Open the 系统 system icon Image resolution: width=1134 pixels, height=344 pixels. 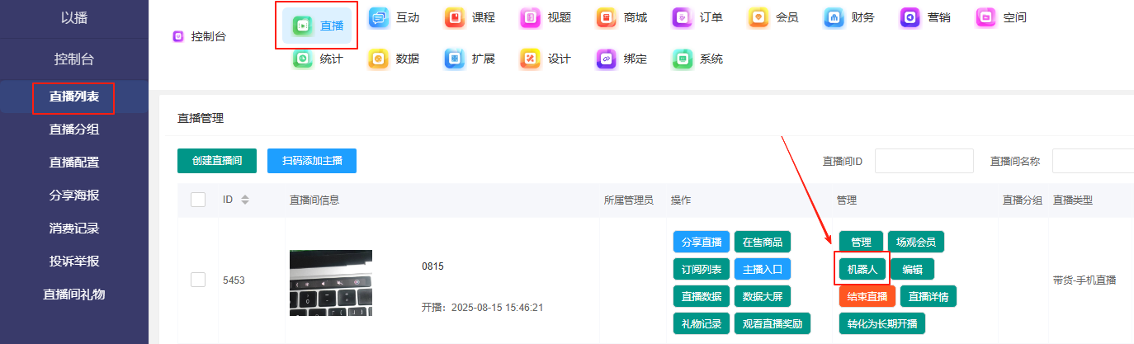click(682, 59)
